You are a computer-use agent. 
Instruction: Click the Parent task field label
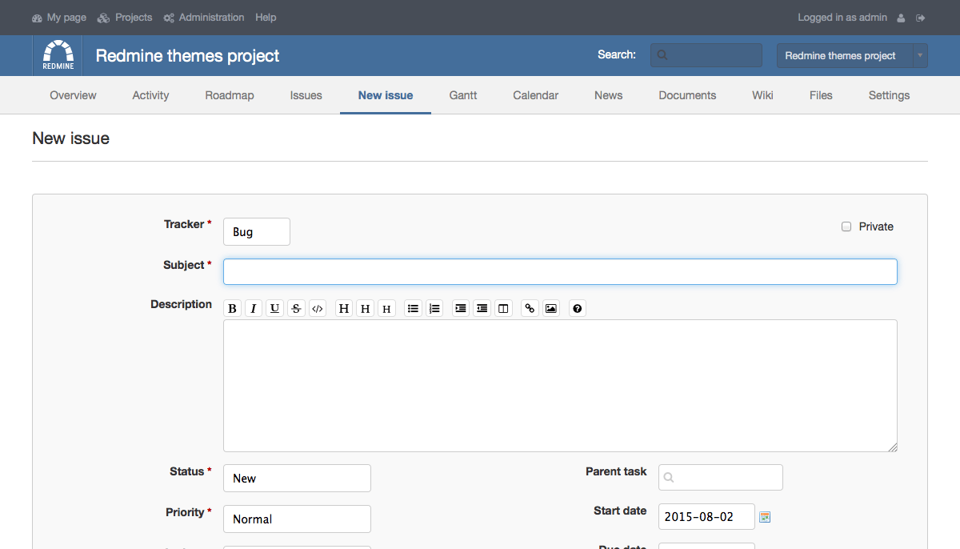(616, 471)
